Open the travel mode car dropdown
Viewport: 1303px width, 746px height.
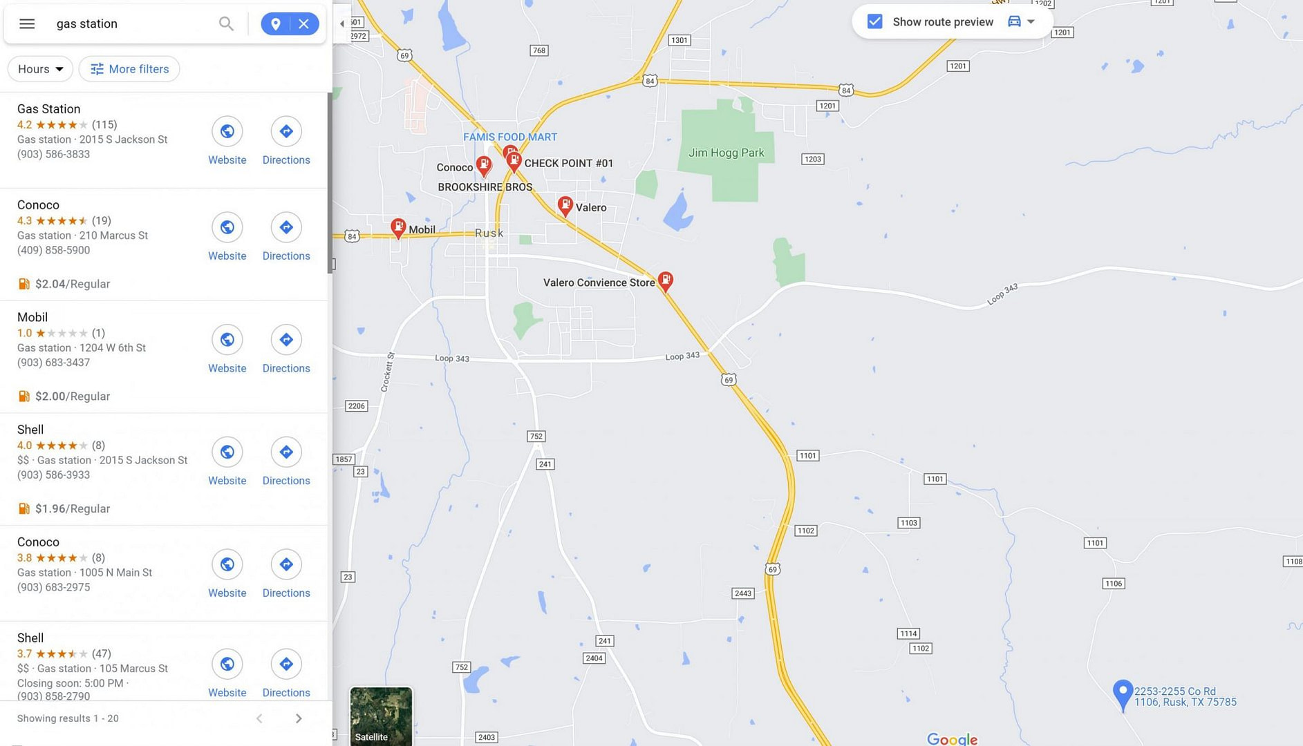tap(1022, 21)
